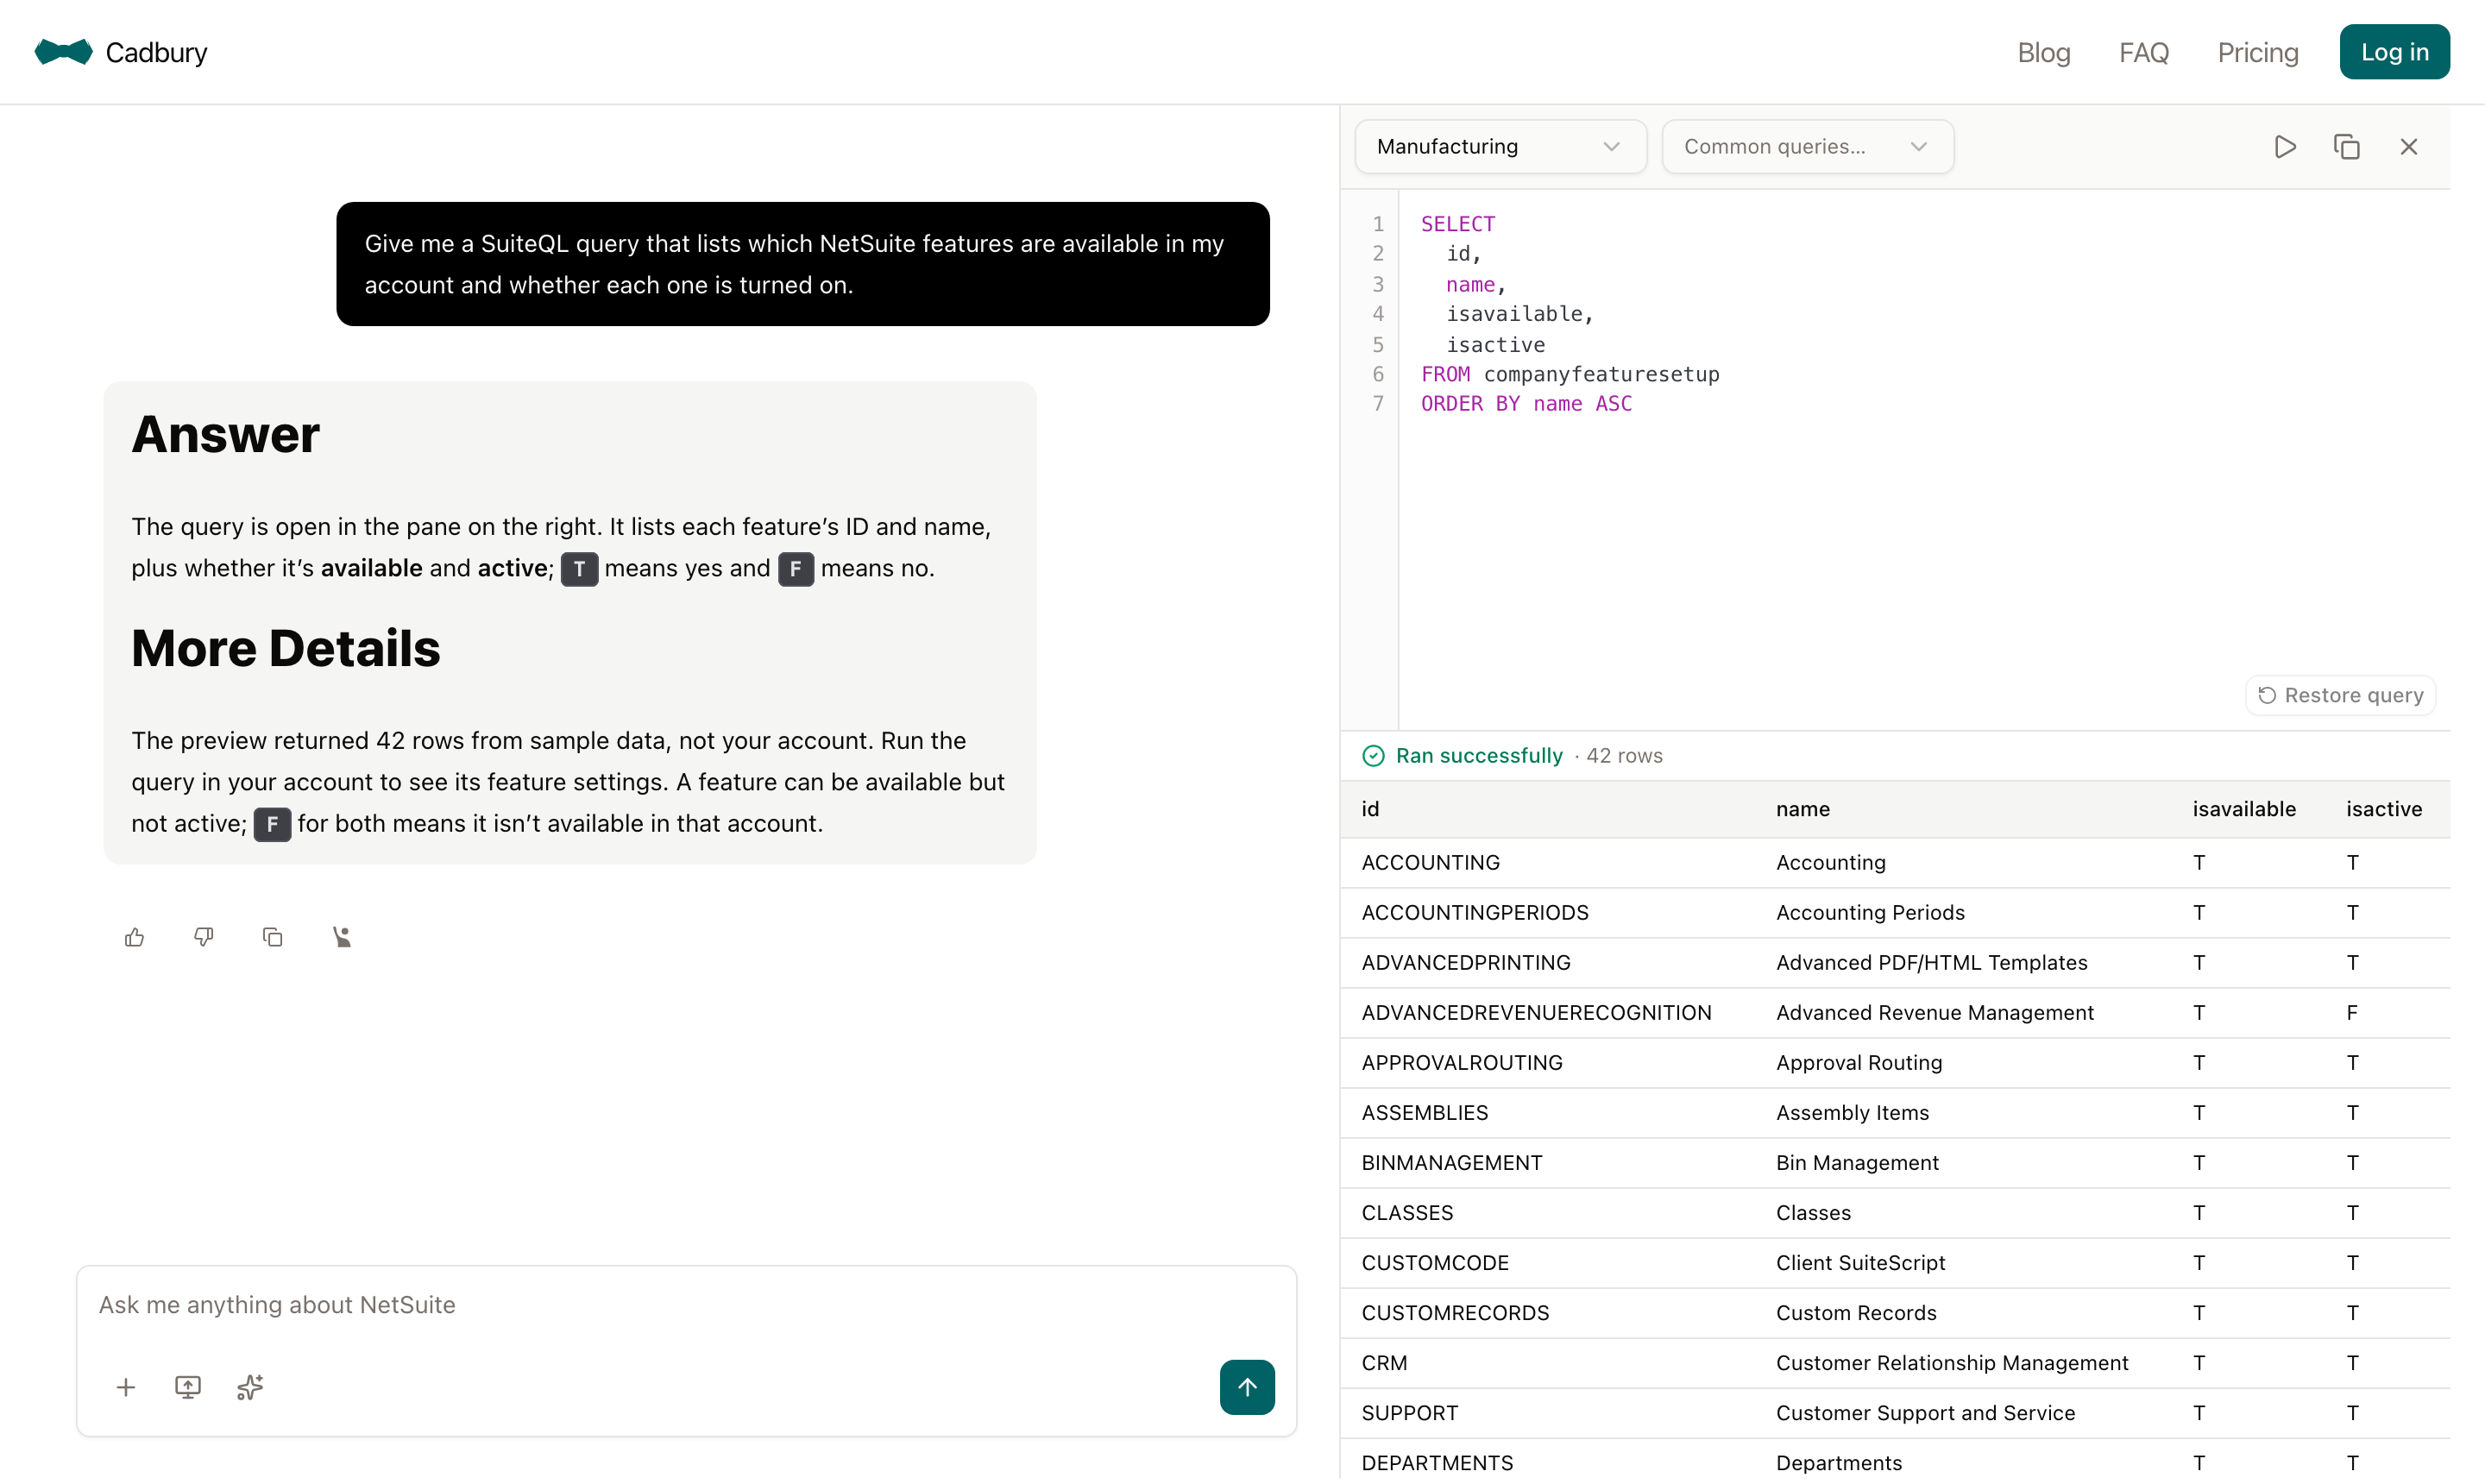Image resolution: width=2485 pixels, height=1484 pixels.
Task: Open the Common queries dropdown
Action: tap(1807, 147)
